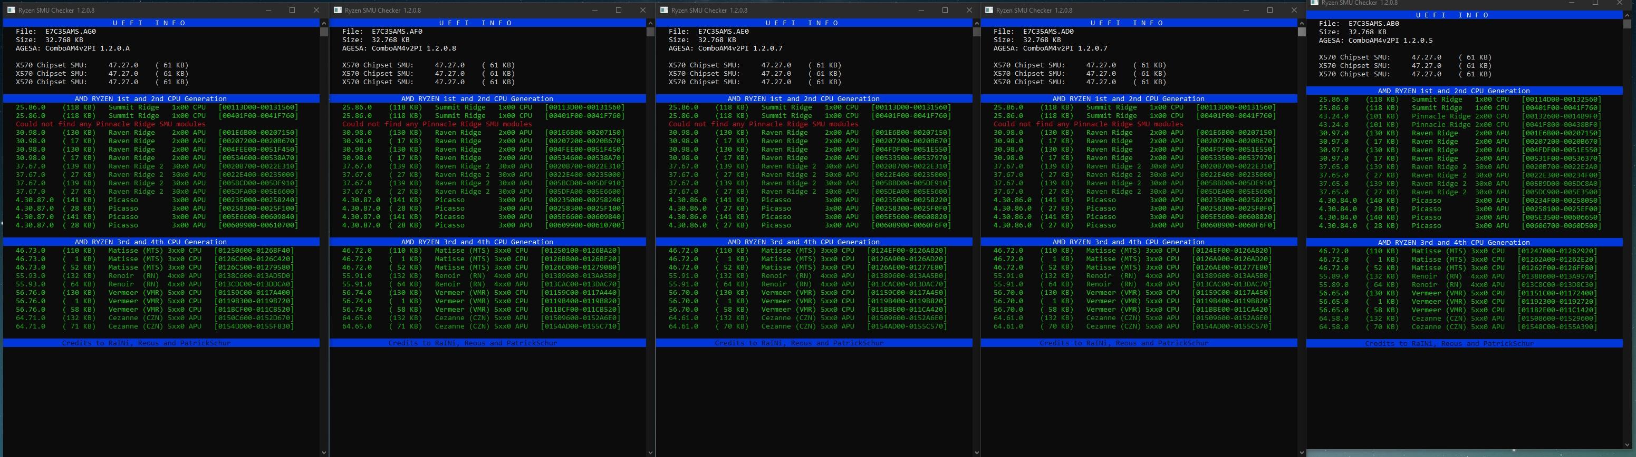Click 'AGESA: ComboAM4v2PI 1.2.0.5' text
This screenshot has width=1636, height=457.
pyautogui.click(x=1375, y=41)
